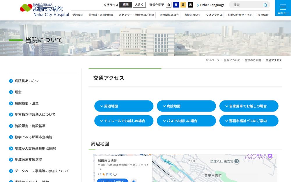This screenshot has width=291, height=182.
Task: Open the hamburger メニュー button
Action: pos(283,8)
